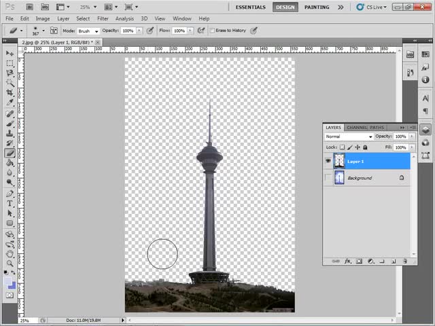Click the Add layer mask icon

point(359,261)
